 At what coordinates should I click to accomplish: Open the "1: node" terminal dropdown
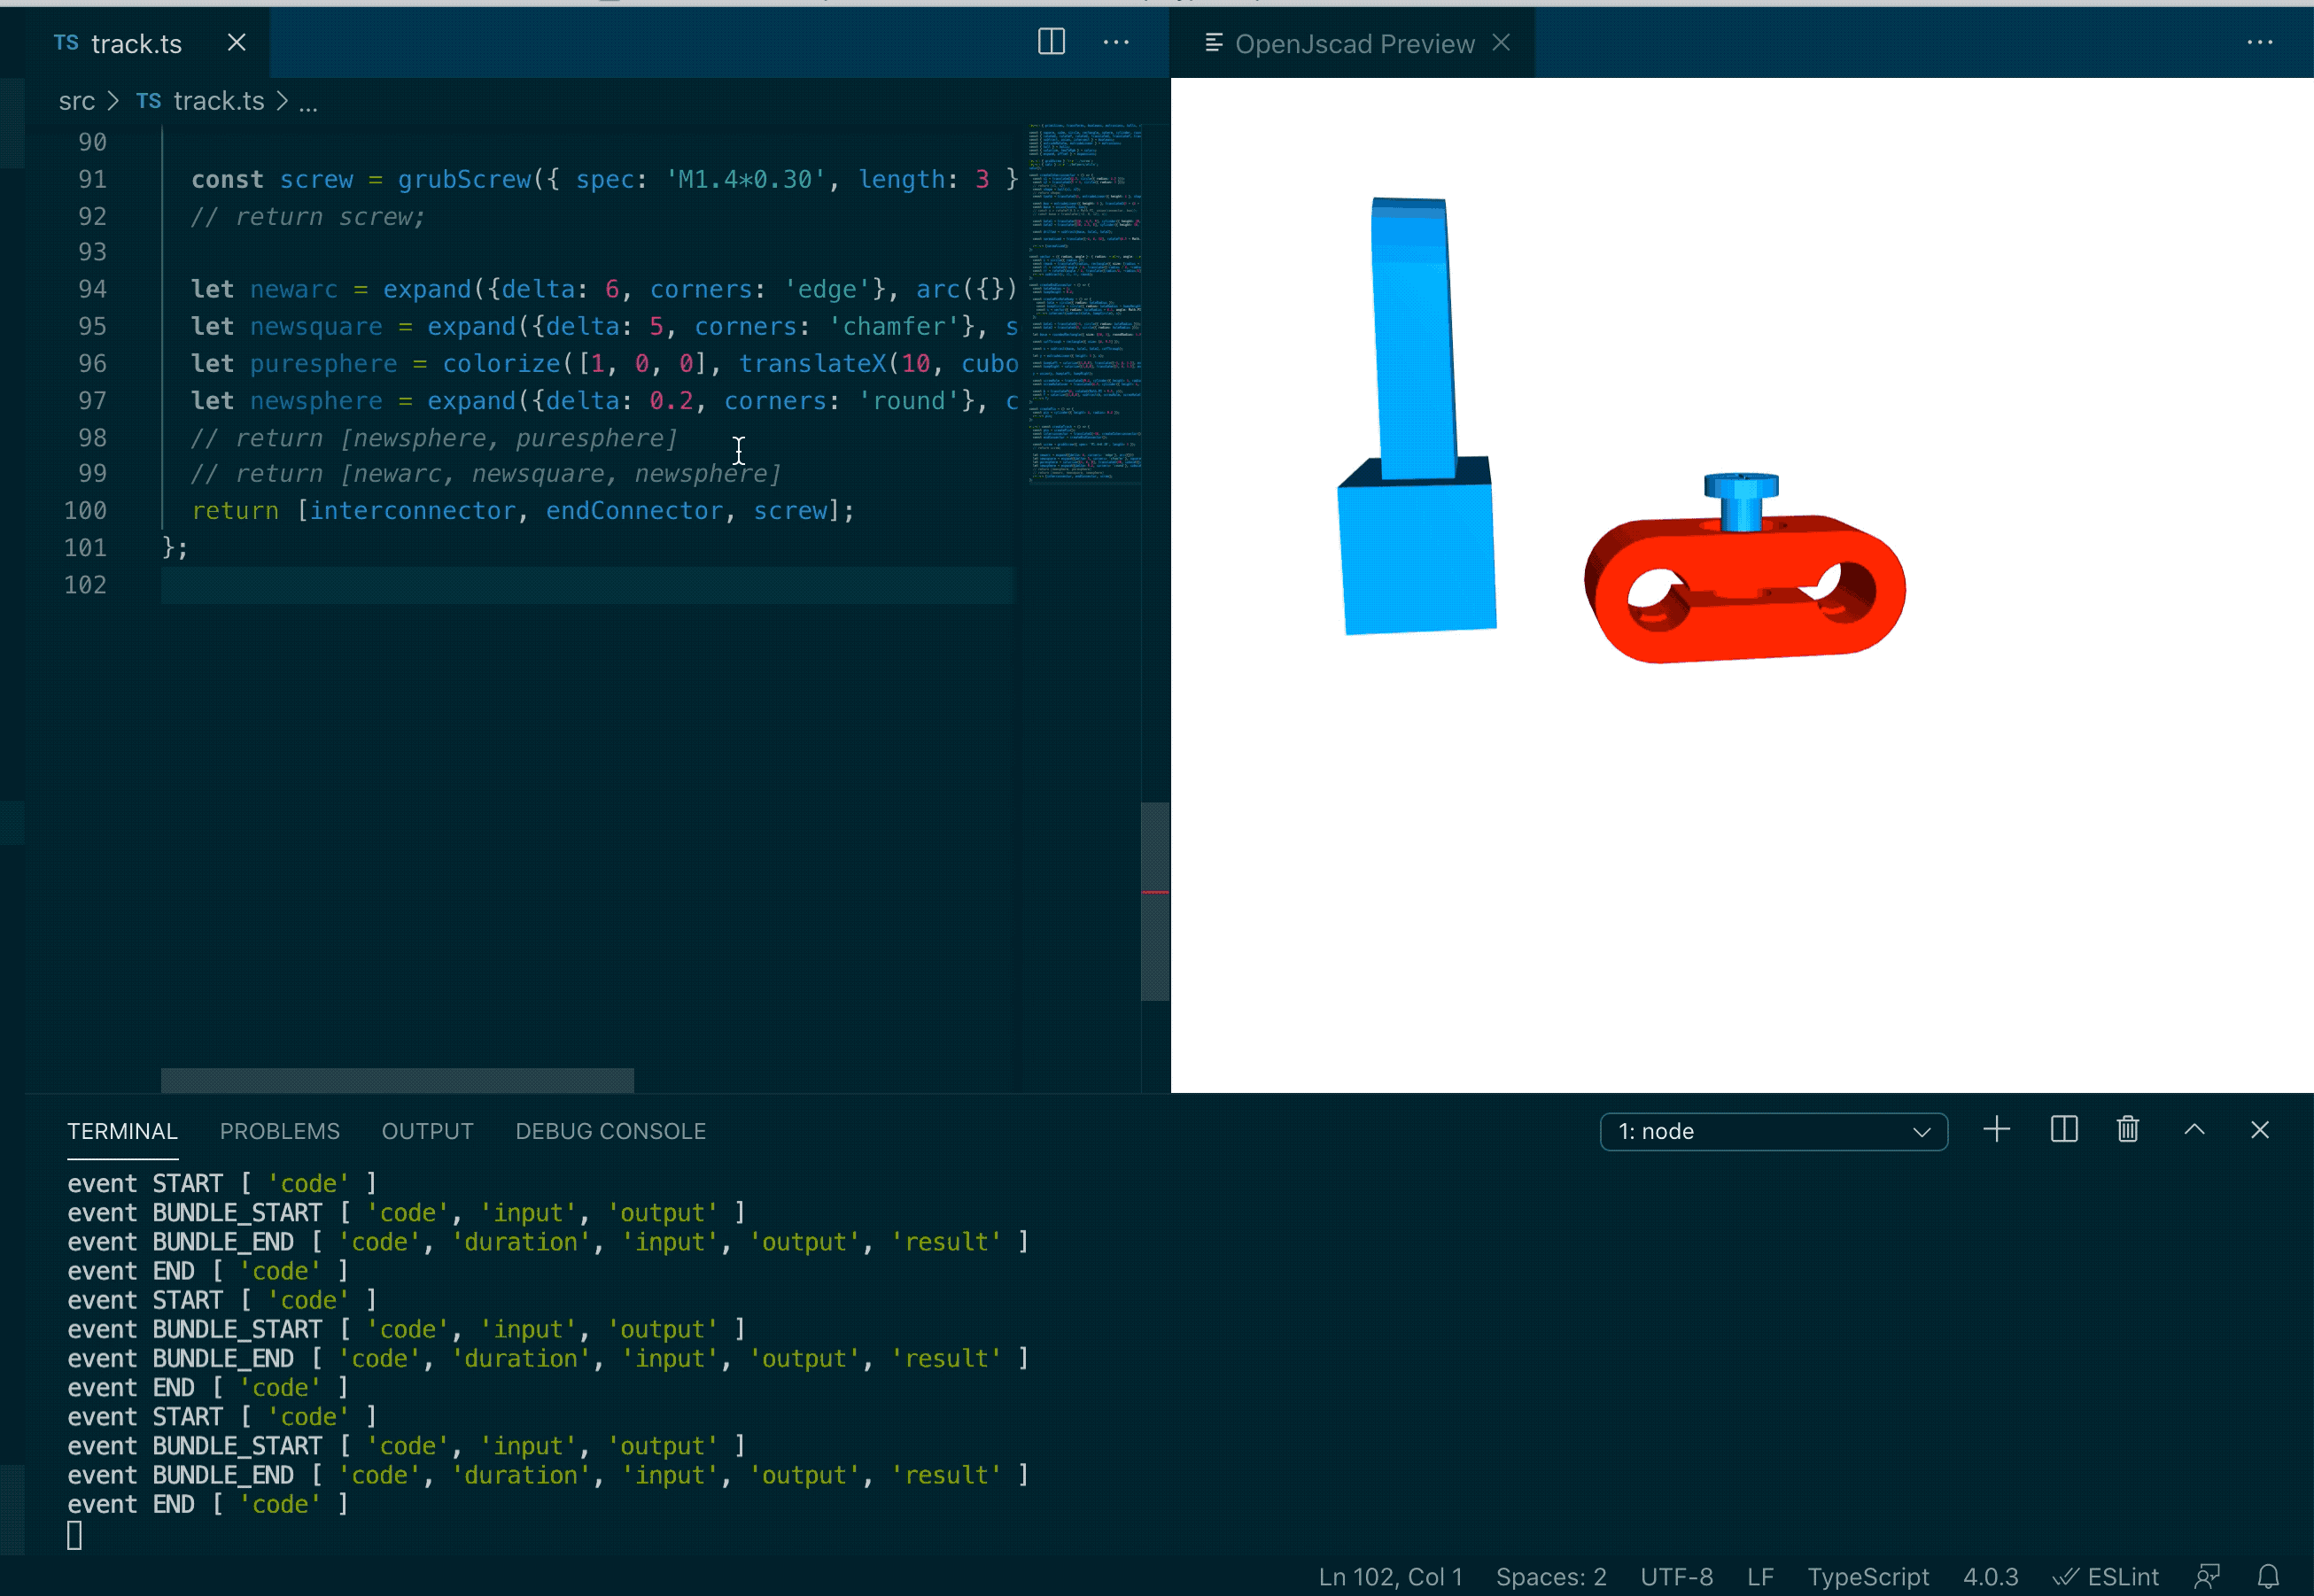click(x=1773, y=1131)
